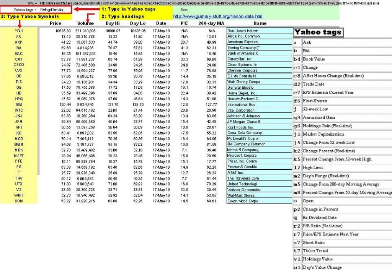Select the Market Capitalization tag row
This screenshot has width=392, height=270.
click(343, 134)
